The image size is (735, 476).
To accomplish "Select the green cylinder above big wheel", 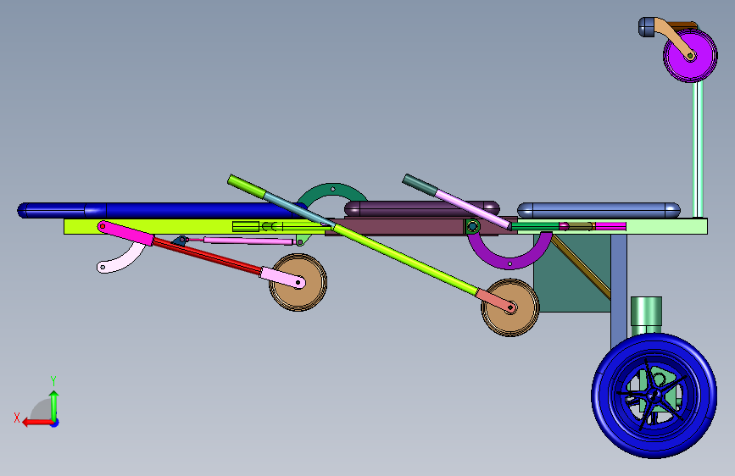I will pos(646,316).
